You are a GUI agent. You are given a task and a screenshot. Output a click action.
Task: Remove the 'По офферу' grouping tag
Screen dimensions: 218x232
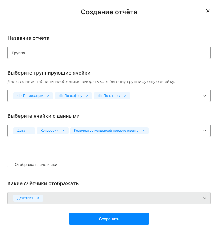pyautogui.click(x=87, y=96)
